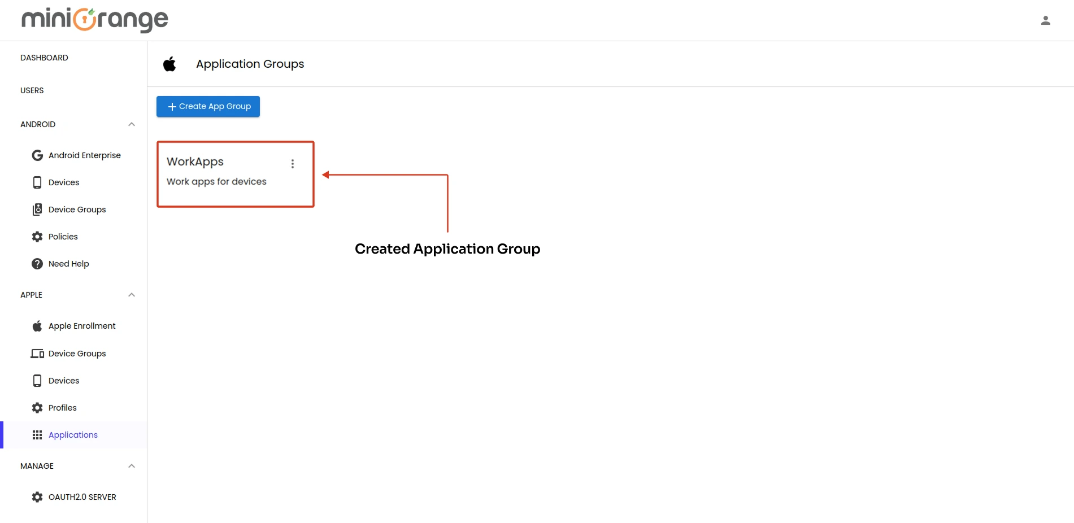Click the Need Help question mark icon
This screenshot has height=523, width=1074.
[36, 263]
